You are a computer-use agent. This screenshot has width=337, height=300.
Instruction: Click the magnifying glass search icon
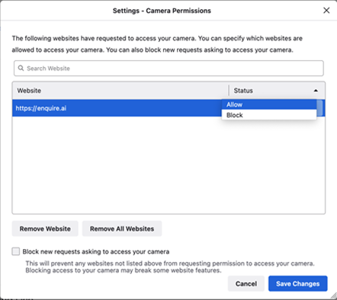(21, 68)
